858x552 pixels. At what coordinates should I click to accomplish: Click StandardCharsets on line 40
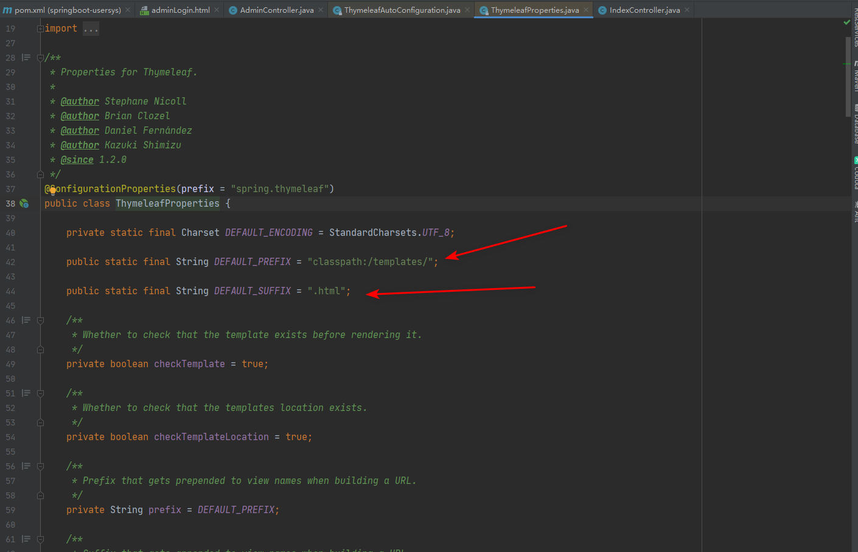coord(373,233)
